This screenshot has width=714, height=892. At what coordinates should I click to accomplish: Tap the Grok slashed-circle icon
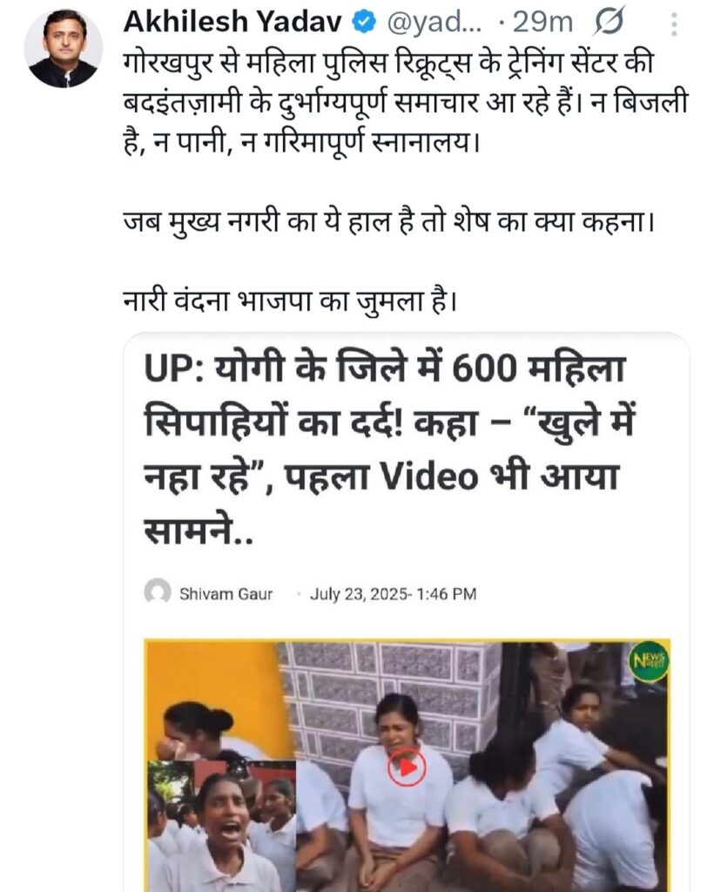click(610, 22)
